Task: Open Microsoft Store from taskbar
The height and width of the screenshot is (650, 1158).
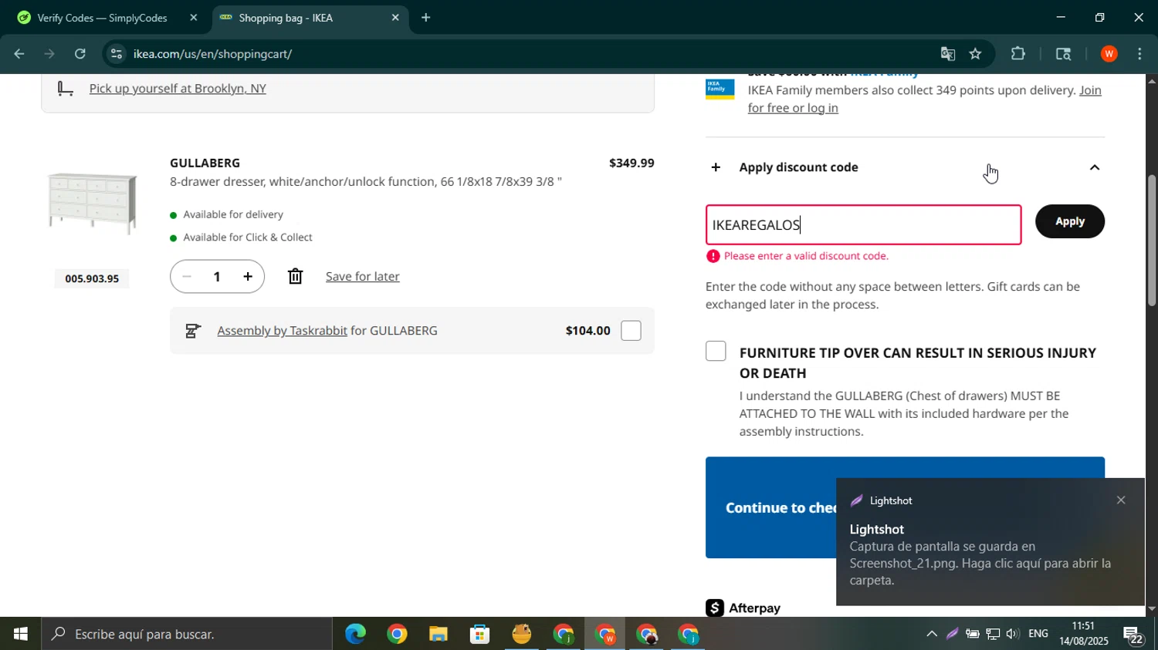Action: [x=480, y=634]
